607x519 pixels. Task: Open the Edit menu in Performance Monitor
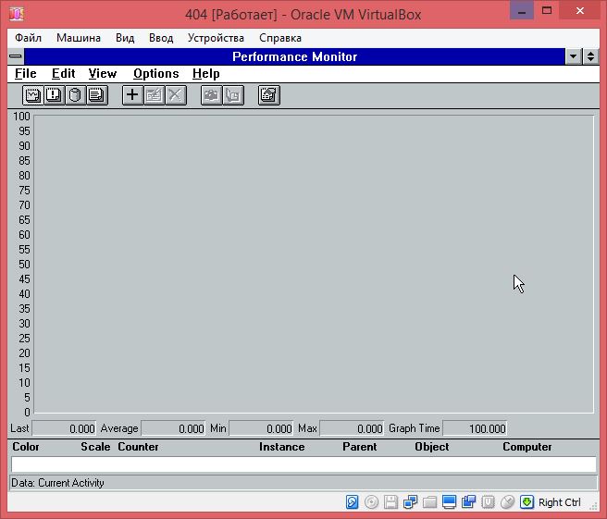63,73
